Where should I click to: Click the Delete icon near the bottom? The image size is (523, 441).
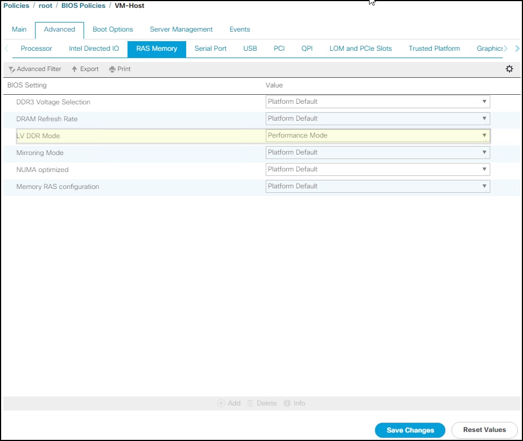pyautogui.click(x=263, y=403)
